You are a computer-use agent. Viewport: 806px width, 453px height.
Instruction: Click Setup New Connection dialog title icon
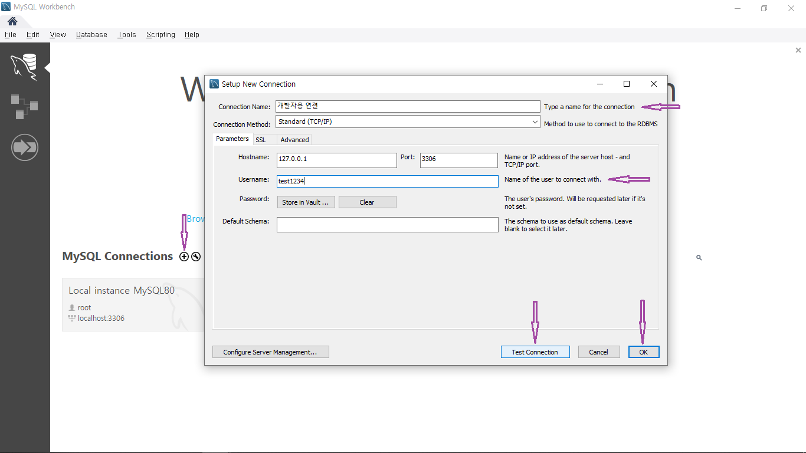[214, 84]
